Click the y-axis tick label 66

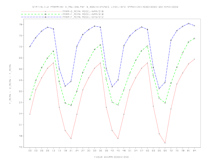click(x=21, y=69)
